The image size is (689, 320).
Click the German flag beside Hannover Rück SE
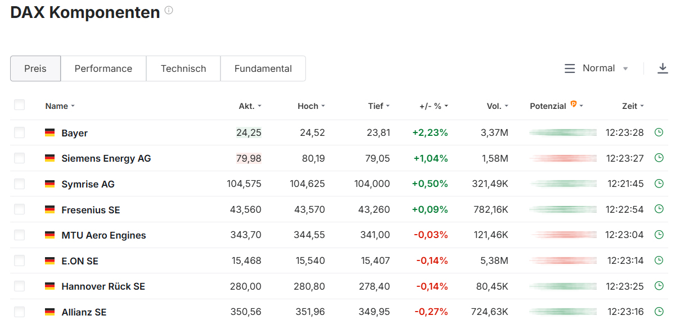pos(50,286)
